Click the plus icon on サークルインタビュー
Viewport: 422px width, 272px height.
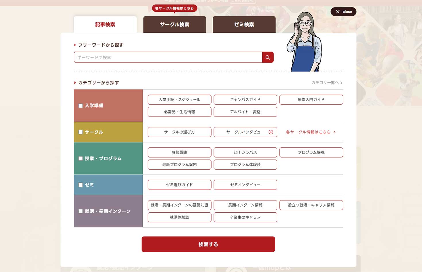pos(271,132)
